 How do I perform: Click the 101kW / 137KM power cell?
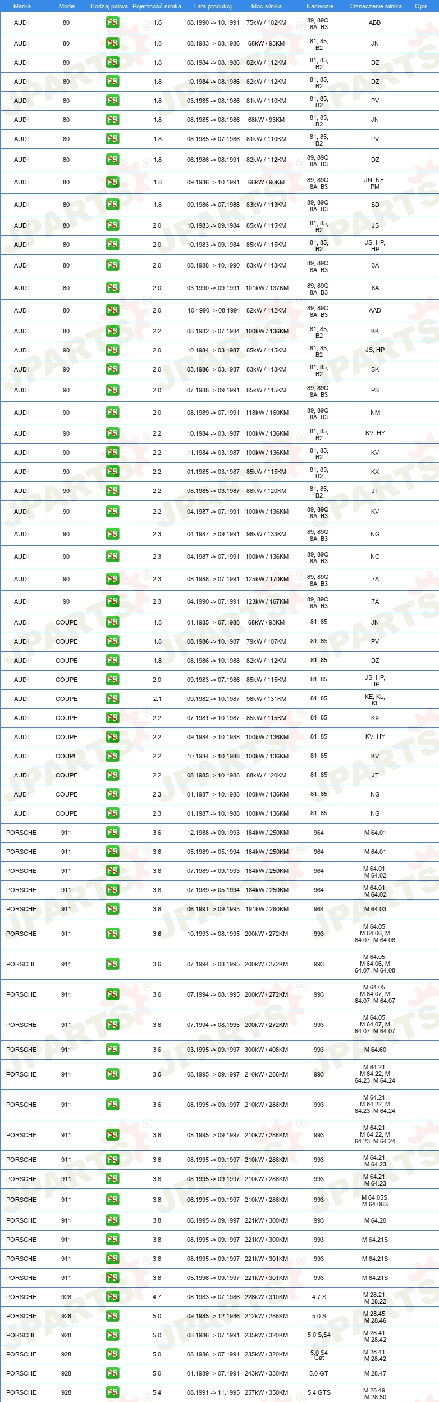click(267, 288)
